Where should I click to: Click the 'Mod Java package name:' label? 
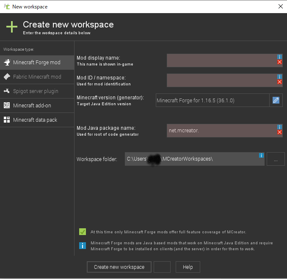click(x=106, y=128)
